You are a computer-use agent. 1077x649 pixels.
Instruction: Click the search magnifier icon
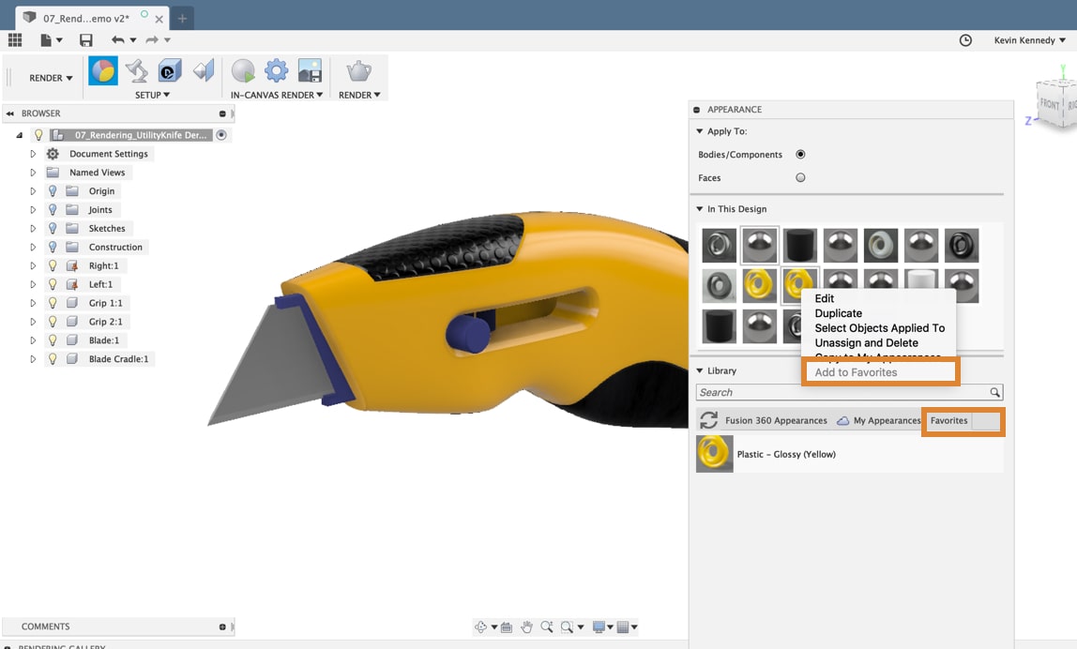tap(994, 392)
